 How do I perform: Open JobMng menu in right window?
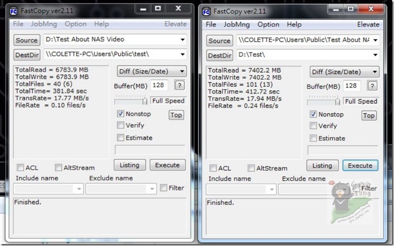click(x=237, y=25)
